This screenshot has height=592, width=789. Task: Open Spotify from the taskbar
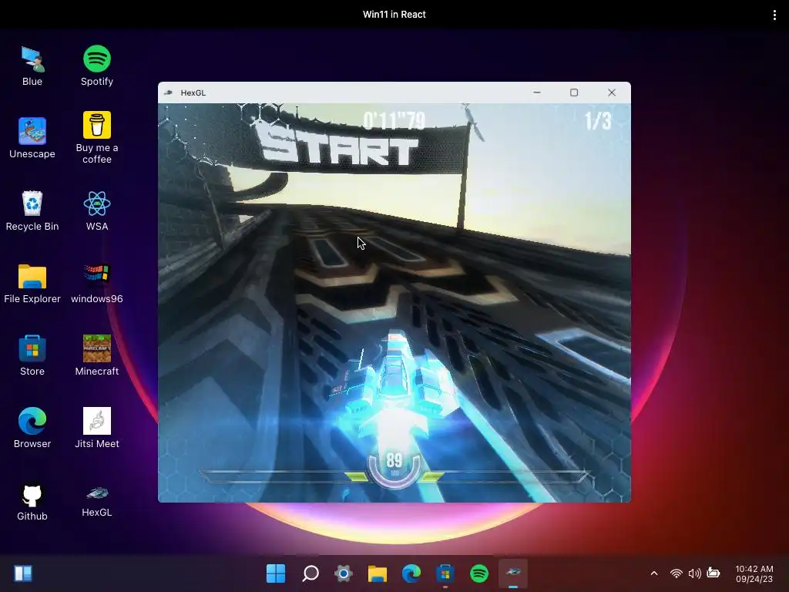[479, 573]
